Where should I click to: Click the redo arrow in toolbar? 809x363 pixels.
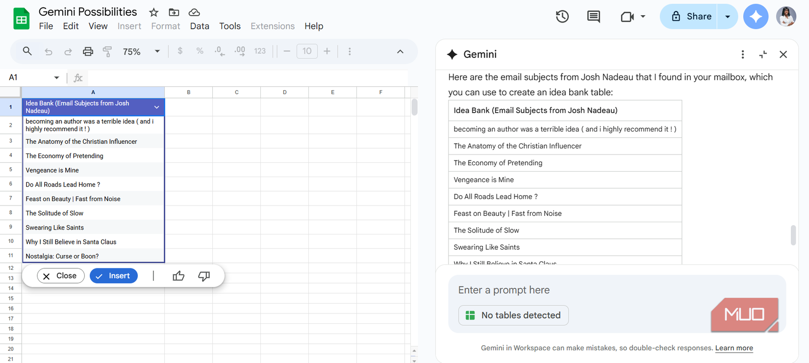[x=68, y=52]
